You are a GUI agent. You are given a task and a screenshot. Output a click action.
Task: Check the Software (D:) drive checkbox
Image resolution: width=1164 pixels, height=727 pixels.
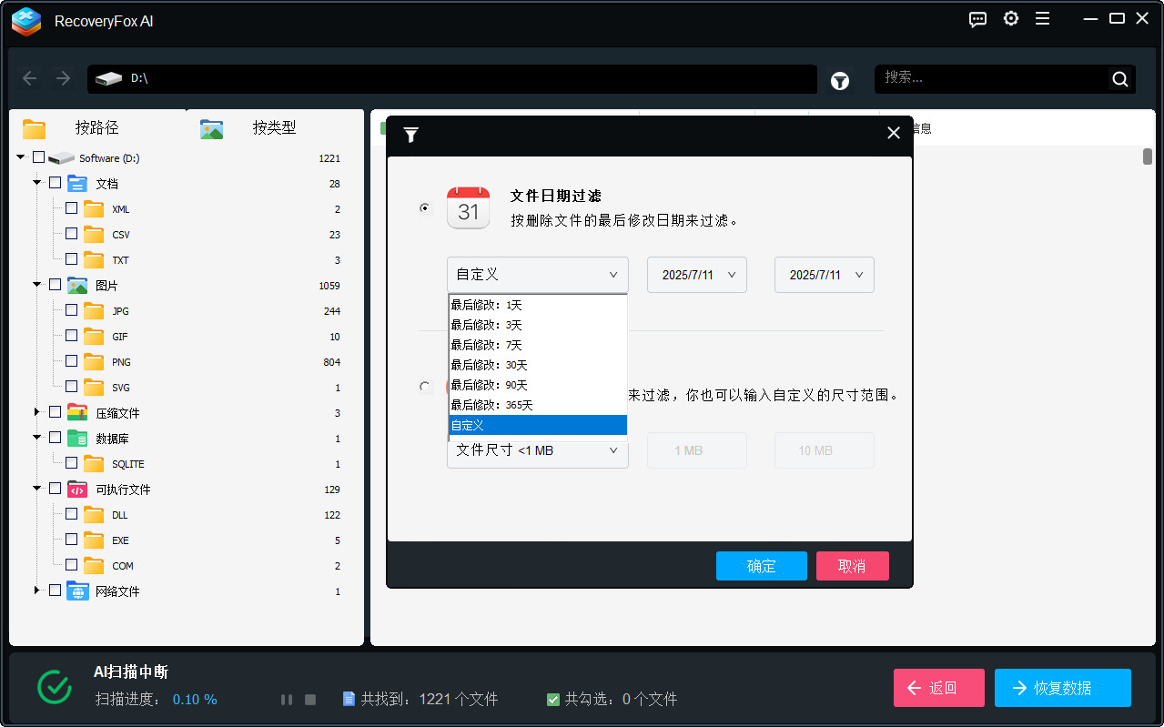[x=37, y=157]
